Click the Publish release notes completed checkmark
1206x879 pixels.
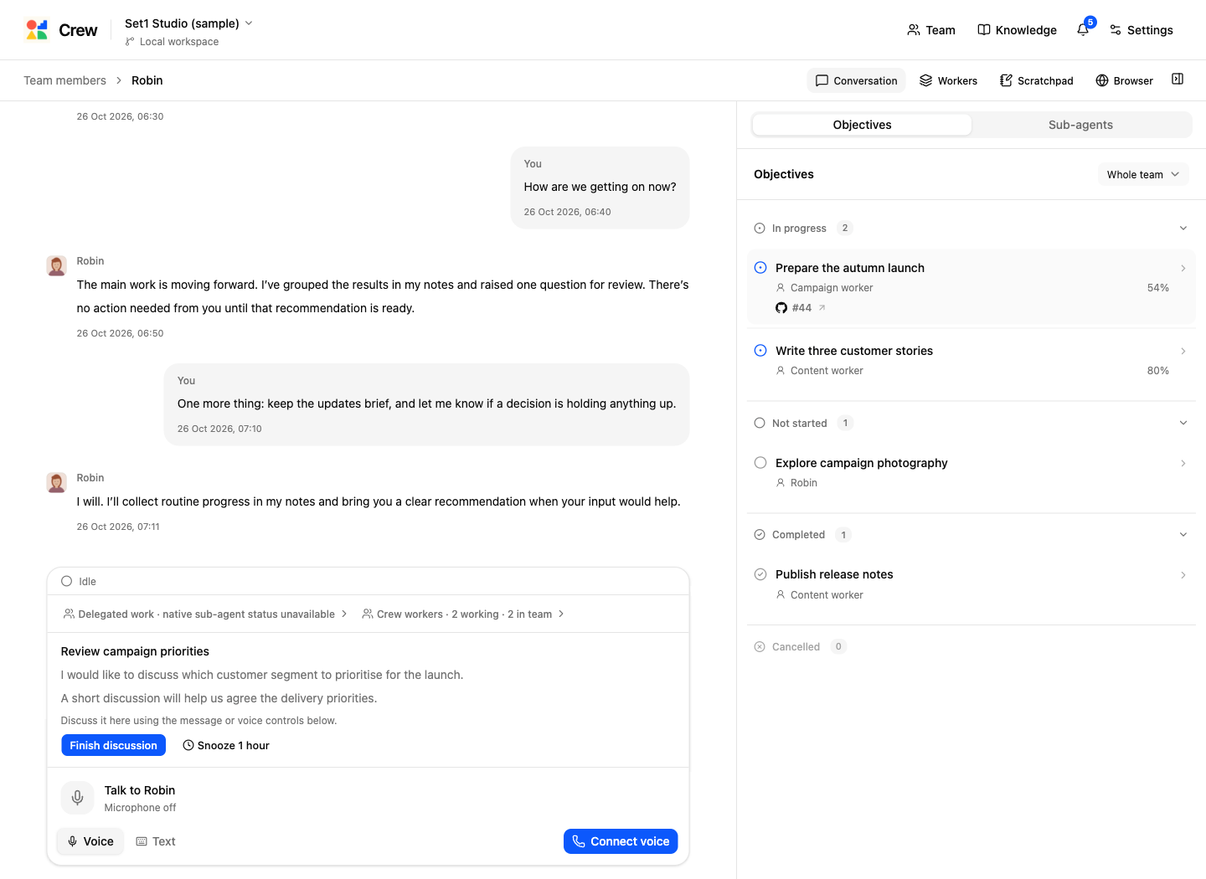click(x=760, y=574)
